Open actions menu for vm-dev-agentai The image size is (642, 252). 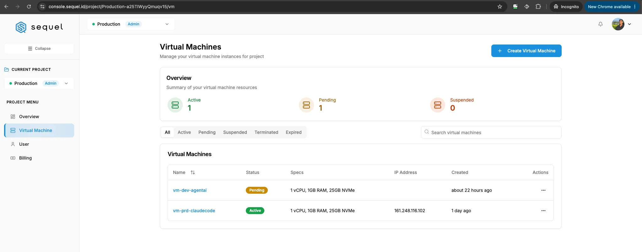click(x=543, y=190)
